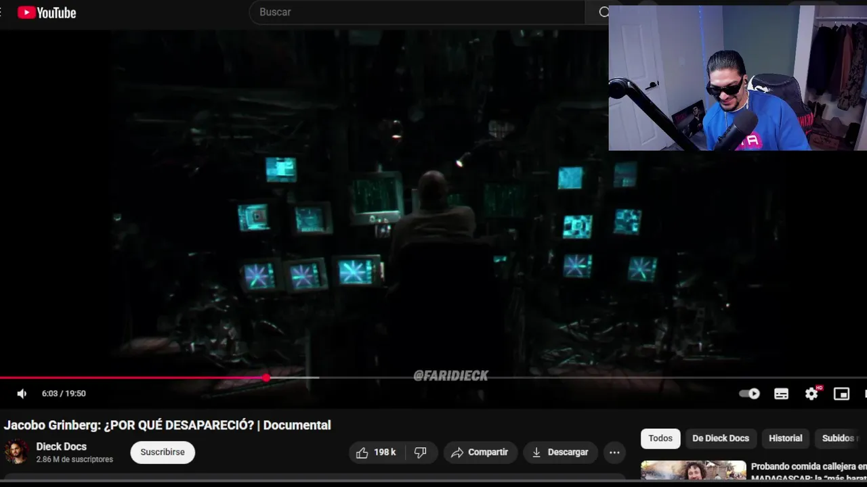Grab the red playhead scrubber dot
Screen dimensions: 867x487
(x=266, y=377)
